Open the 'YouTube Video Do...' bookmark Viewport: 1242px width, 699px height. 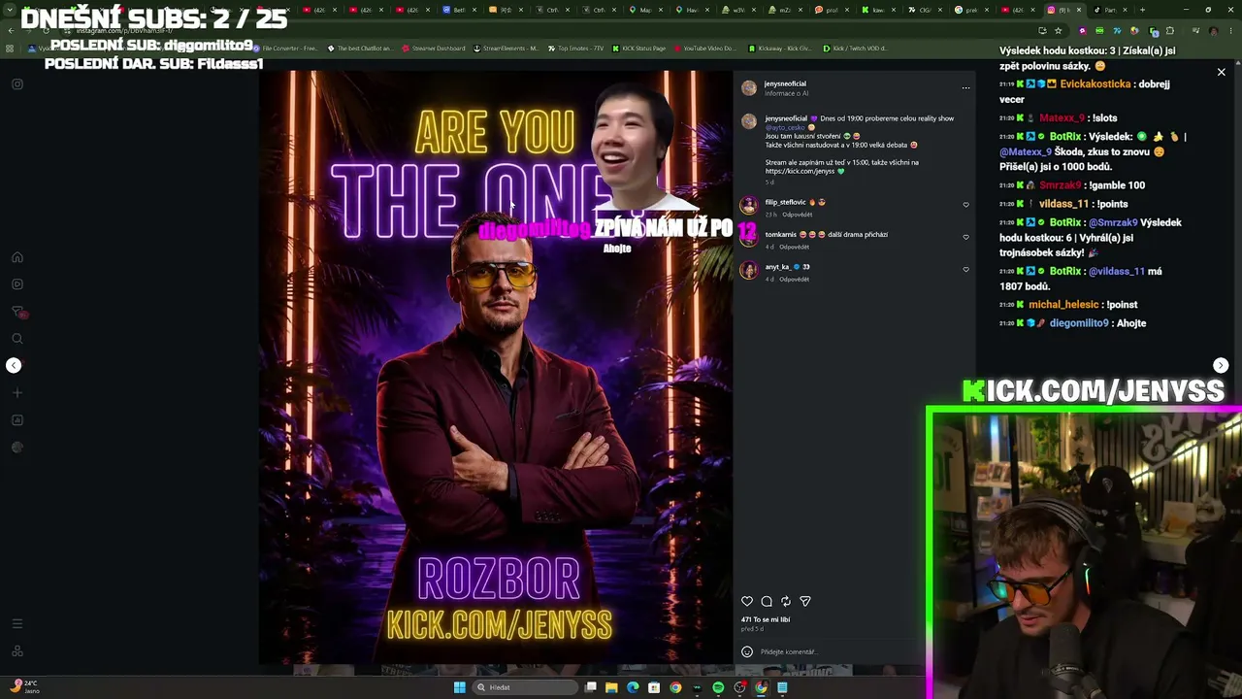coord(704,48)
